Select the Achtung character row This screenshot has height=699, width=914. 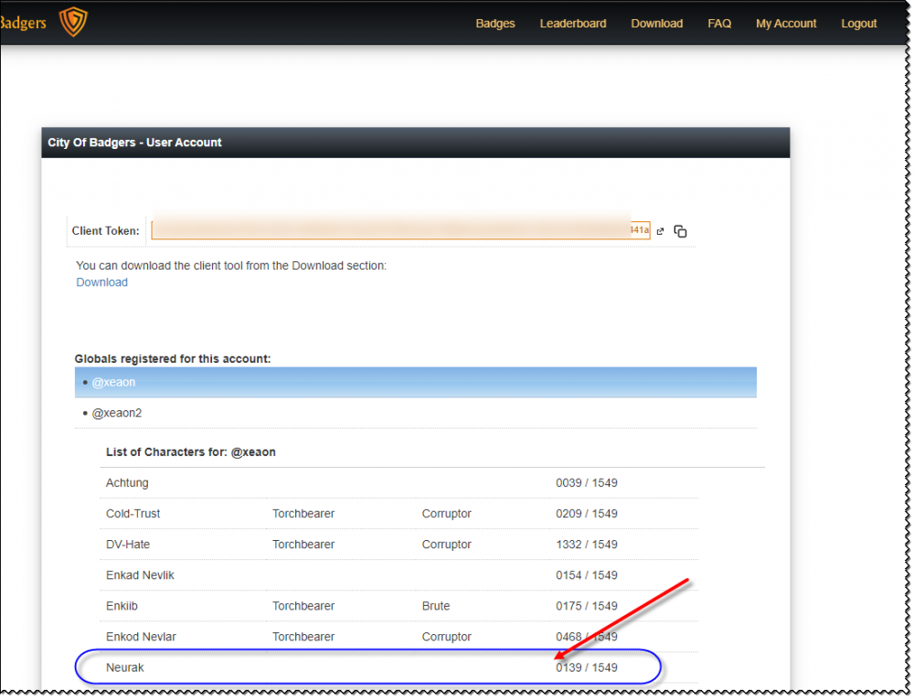(127, 482)
